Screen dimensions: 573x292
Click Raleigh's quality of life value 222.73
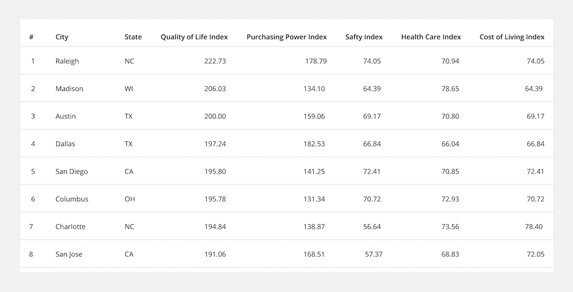coord(215,61)
